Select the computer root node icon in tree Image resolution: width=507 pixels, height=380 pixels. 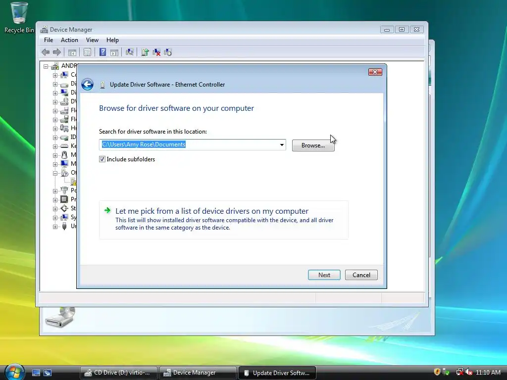55,66
